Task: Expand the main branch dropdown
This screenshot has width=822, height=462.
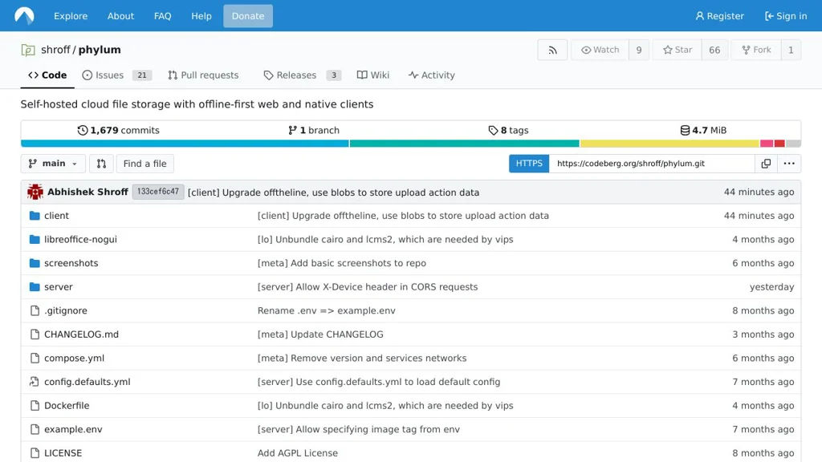Action: click(x=53, y=164)
